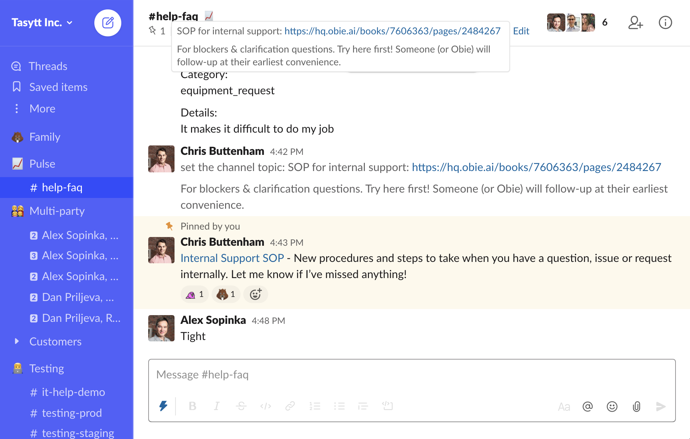Click the beaver emoji reaction
The height and width of the screenshot is (439, 690).
tap(226, 294)
